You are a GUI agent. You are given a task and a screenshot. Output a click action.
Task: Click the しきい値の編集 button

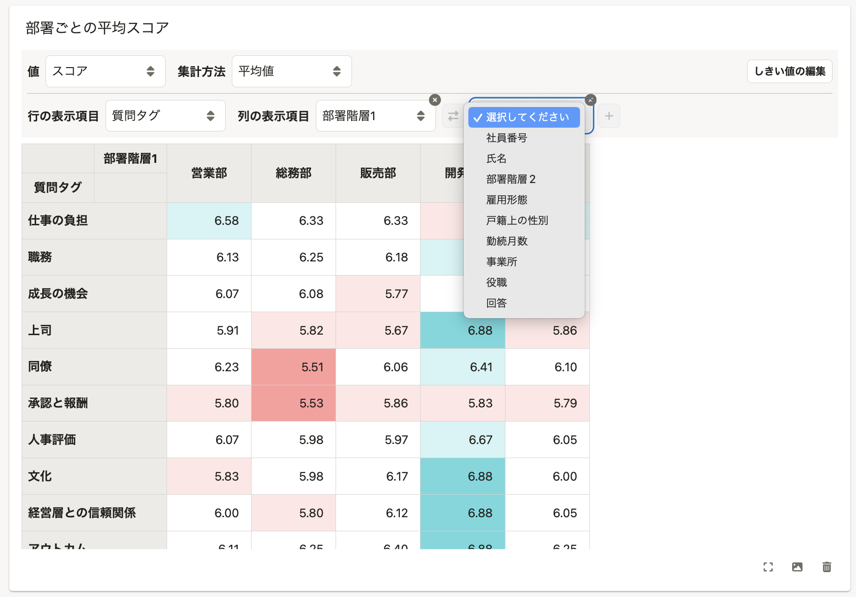[x=790, y=71]
